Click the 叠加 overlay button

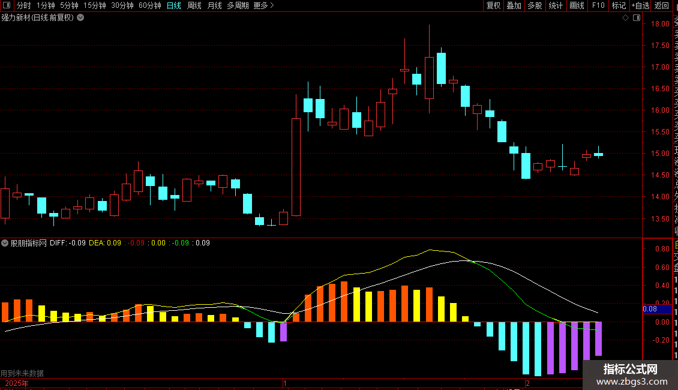514,5
